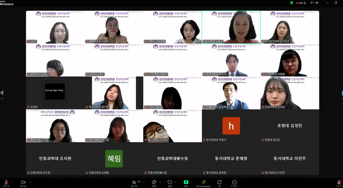
Task: Expand the audio options caret
Action: [12, 180]
